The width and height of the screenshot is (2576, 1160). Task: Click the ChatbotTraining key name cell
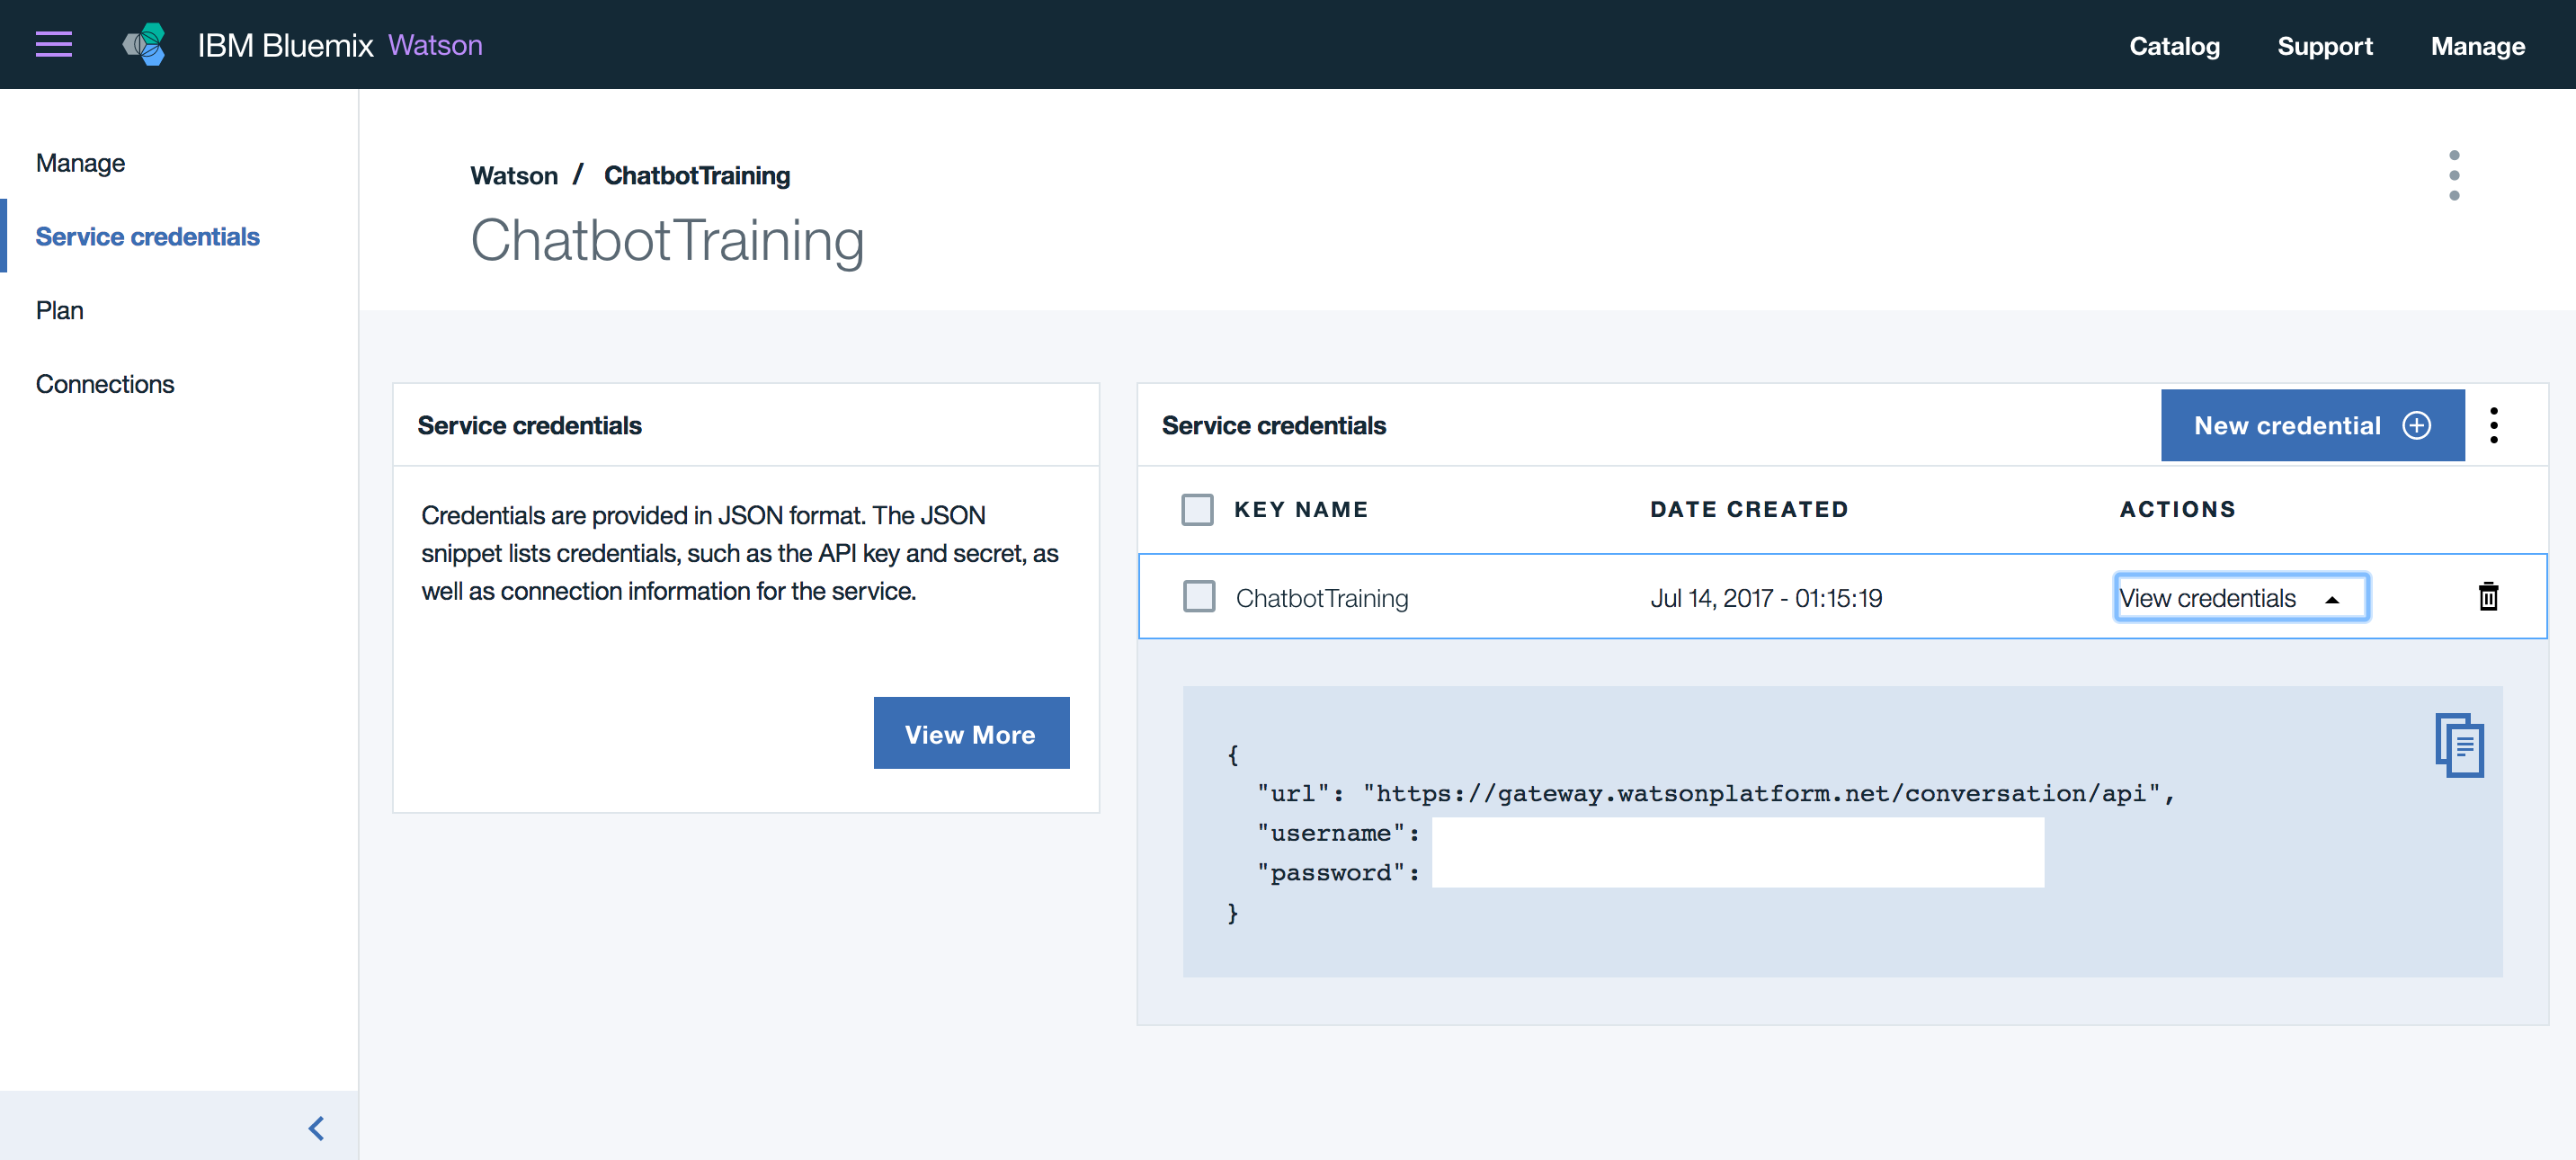1322,598
